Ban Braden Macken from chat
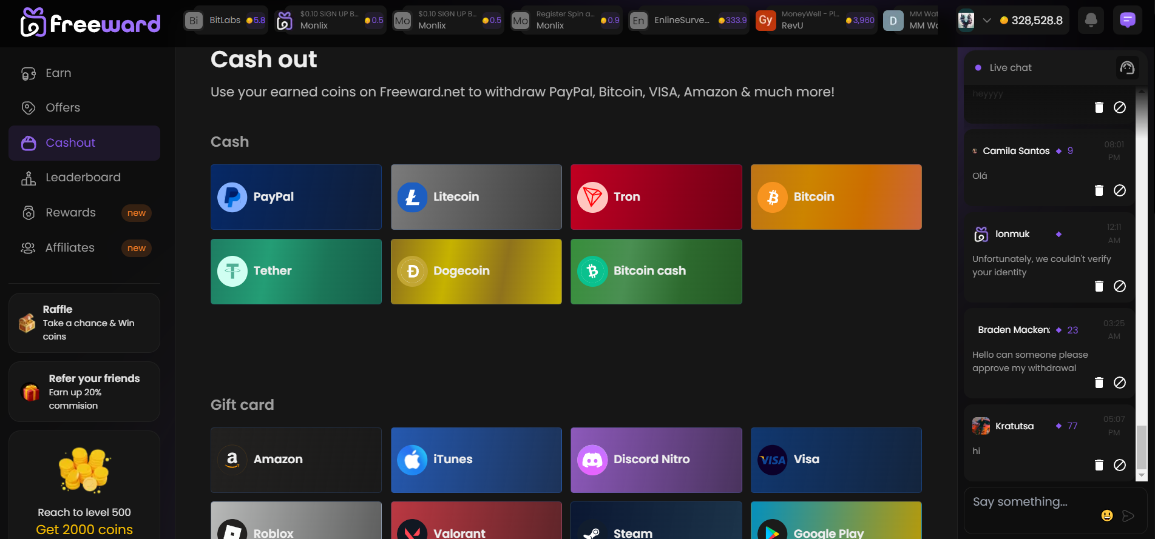The width and height of the screenshot is (1155, 539). pos(1120,383)
